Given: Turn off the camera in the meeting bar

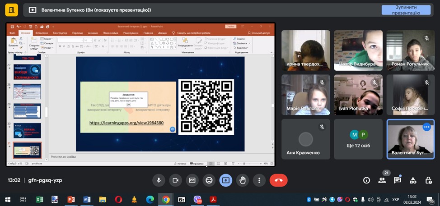Looking at the screenshot, I should [x=175, y=180].
